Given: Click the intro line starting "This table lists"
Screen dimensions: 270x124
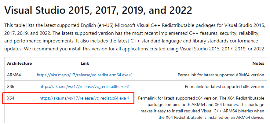Looking at the screenshot, I should pos(135,25).
